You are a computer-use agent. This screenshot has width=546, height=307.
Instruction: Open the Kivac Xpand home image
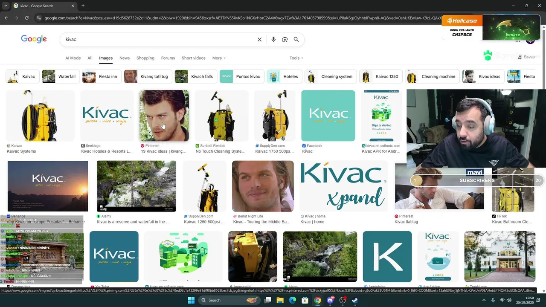(x=344, y=186)
